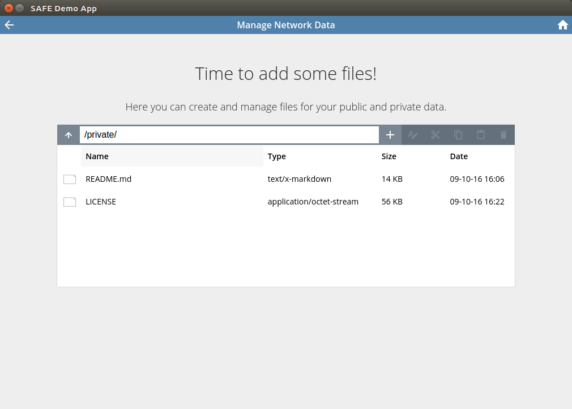Viewport: 572px width, 409px height.
Task: Click the scissors cut icon
Action: coord(435,135)
